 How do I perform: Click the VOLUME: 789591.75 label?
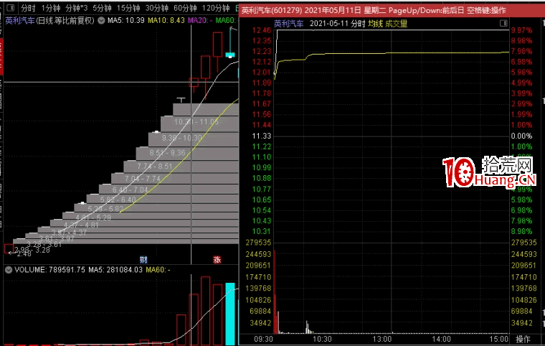click(x=49, y=270)
